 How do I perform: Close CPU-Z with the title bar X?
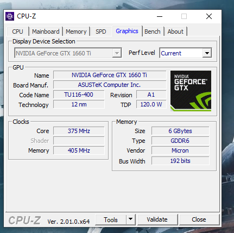209,16
